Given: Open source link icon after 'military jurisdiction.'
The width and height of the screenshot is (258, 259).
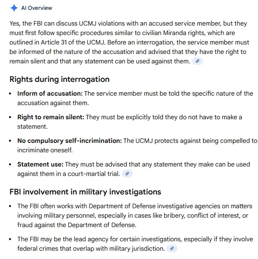Looking at the screenshot, I should pos(172,249).
